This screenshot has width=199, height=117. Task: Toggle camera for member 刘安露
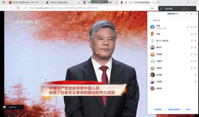196,54
